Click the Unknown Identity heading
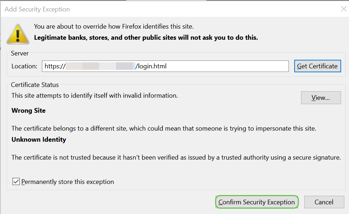 point(39,140)
